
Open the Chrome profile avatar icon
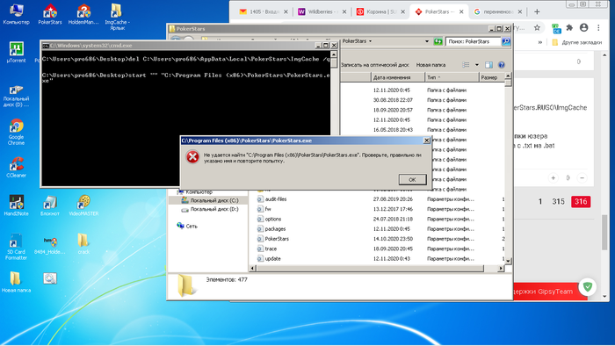tap(583, 27)
